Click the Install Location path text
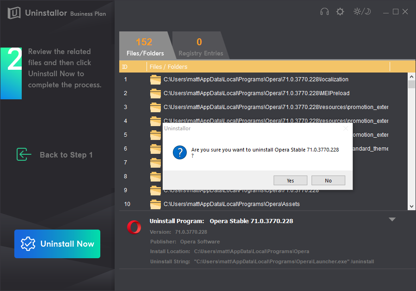The height and width of the screenshot is (291, 416). (x=251, y=251)
